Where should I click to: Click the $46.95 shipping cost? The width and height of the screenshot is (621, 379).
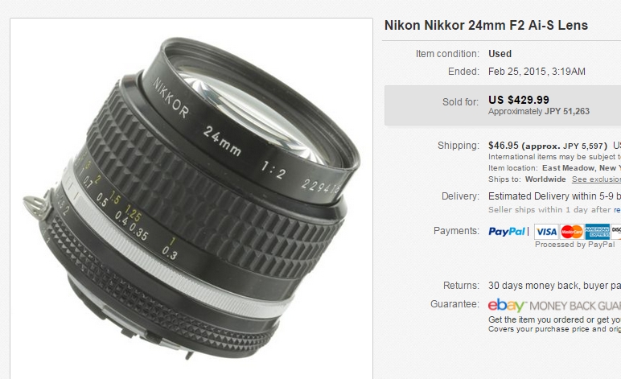click(503, 146)
